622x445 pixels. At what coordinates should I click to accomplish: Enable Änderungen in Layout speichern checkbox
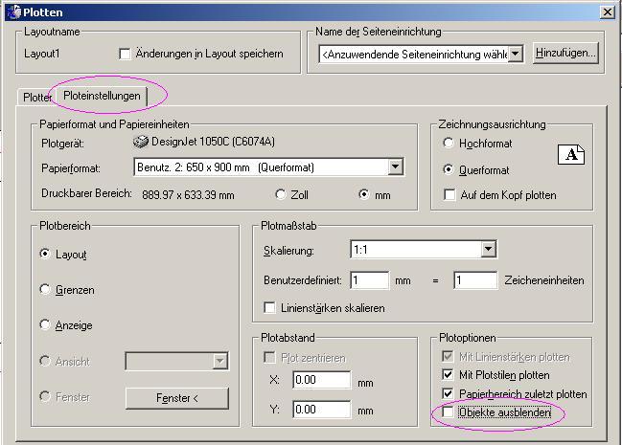125,54
